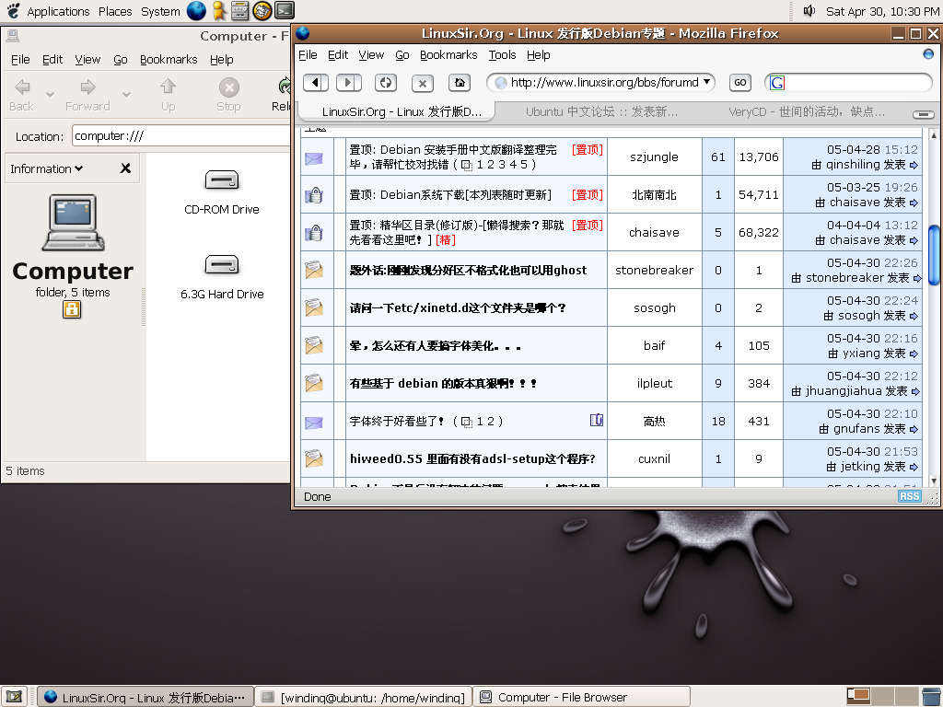The image size is (943, 707).
Task: Open volume control speaker icon
Action: (809, 11)
